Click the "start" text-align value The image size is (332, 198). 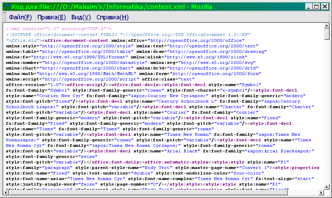point(304,179)
